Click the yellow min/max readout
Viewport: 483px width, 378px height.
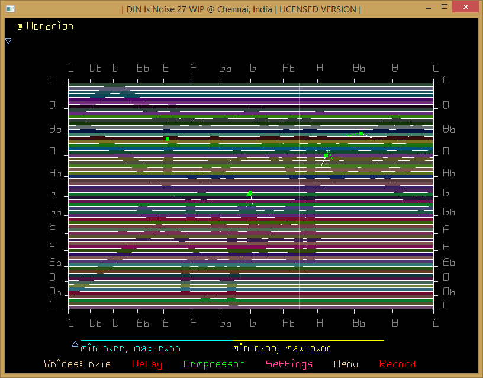[x=282, y=349]
